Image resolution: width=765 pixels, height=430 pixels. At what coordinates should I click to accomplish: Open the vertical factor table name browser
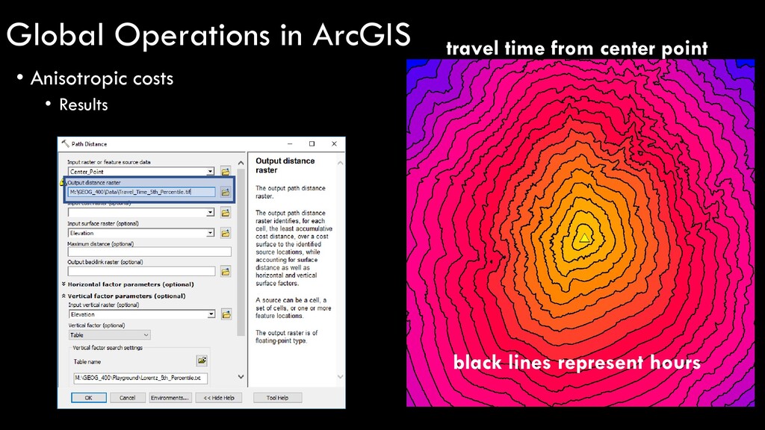tap(202, 361)
